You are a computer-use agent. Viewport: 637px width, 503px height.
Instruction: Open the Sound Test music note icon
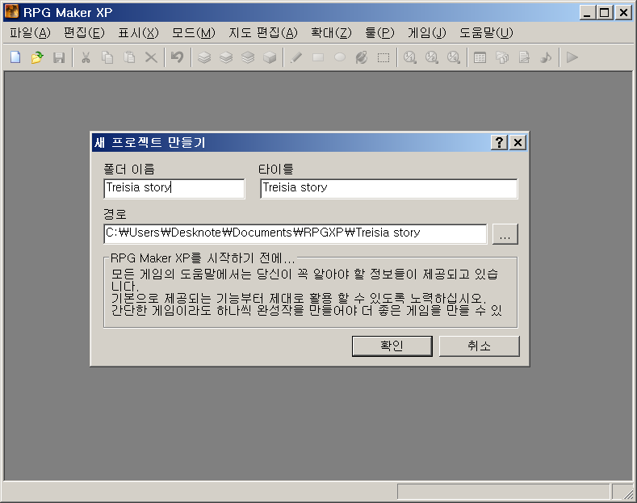tap(546, 57)
